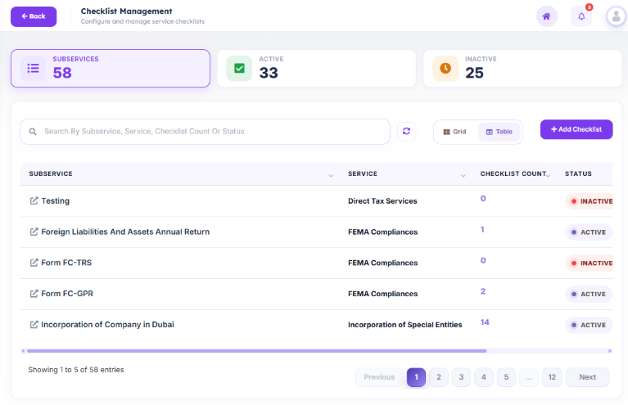Open external link icon for Testing
Viewport: 628px width, 405px height.
point(34,201)
